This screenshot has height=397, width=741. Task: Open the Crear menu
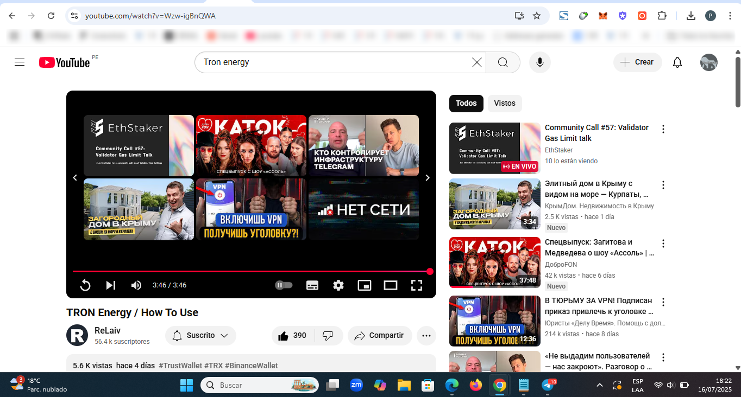[638, 62]
